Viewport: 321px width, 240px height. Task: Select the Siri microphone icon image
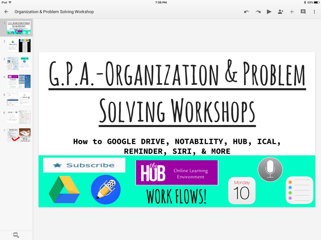(x=270, y=170)
